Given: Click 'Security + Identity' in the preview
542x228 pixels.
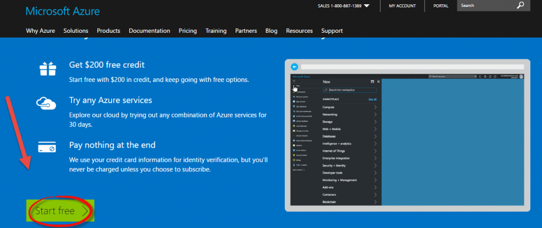Looking at the screenshot, I should pos(334,166).
